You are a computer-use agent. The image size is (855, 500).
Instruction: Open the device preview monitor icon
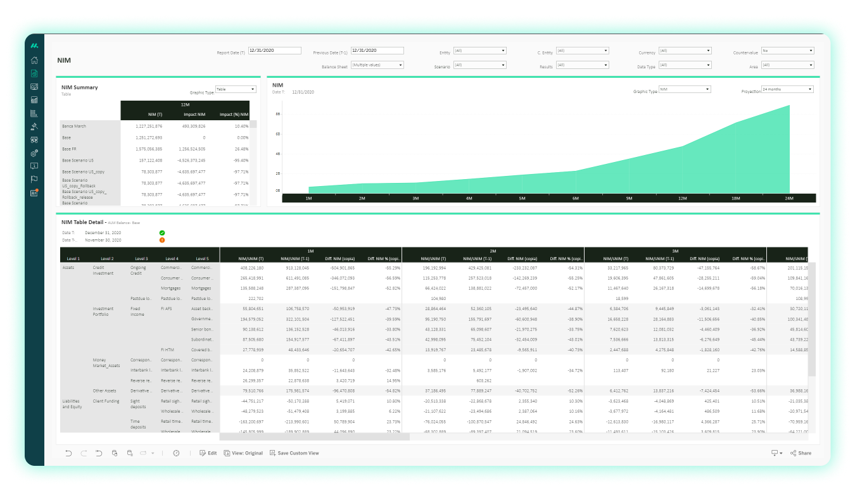tap(775, 453)
